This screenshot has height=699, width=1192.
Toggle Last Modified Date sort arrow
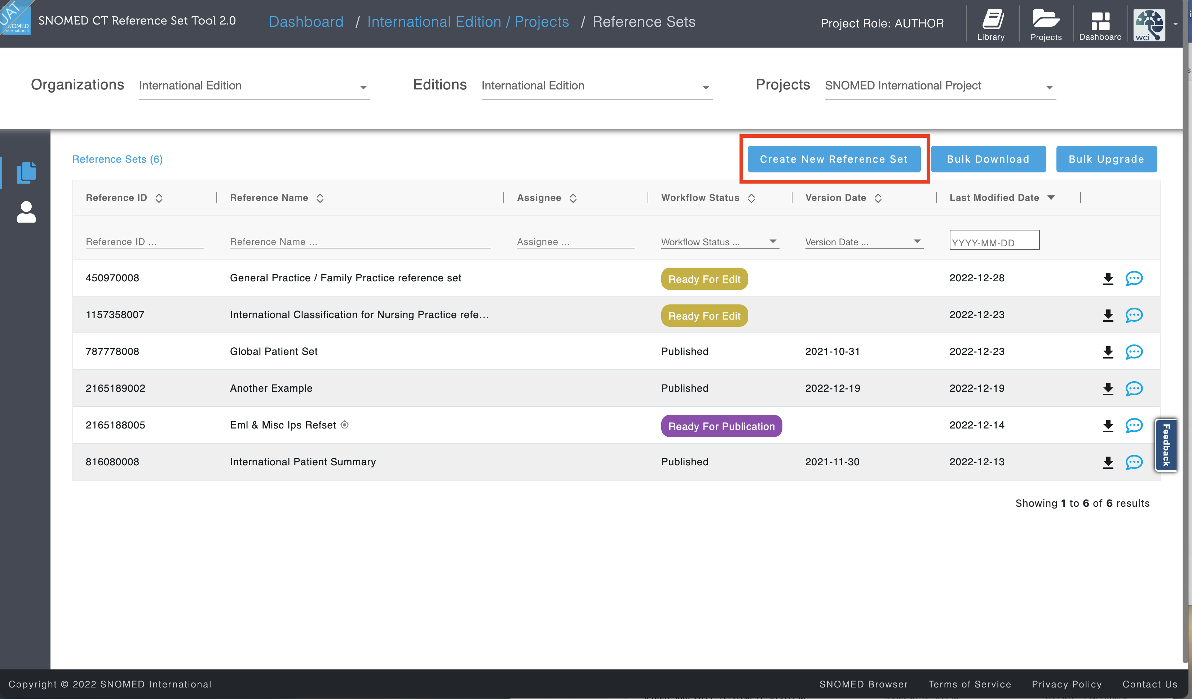pos(1051,198)
